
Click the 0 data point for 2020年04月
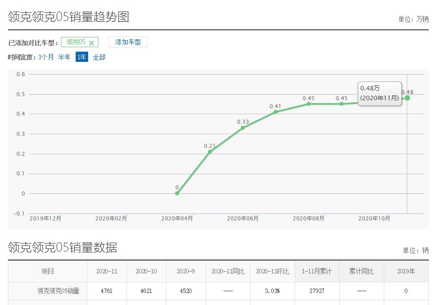[x=177, y=193]
